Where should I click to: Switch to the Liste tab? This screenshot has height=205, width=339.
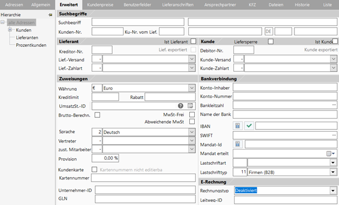pyautogui.click(x=328, y=5)
